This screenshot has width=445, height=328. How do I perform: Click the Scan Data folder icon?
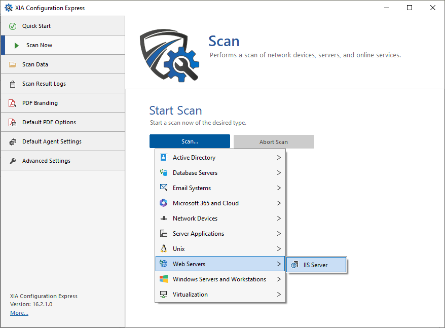coord(13,65)
